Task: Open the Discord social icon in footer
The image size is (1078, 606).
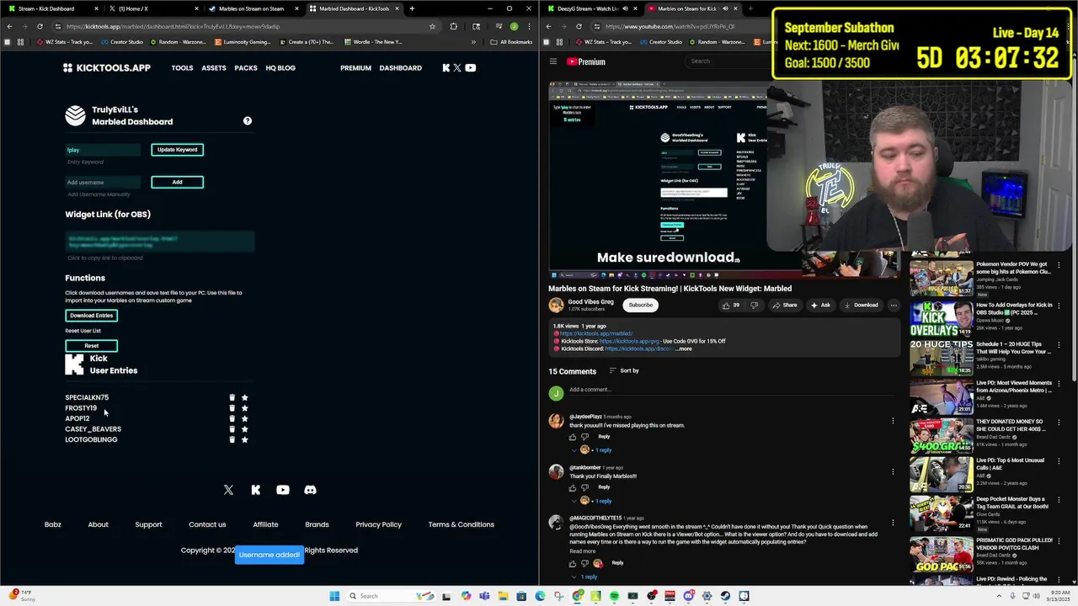Action: (310, 490)
